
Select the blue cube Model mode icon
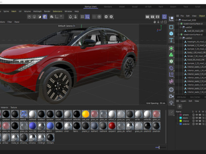(x=45, y=17)
